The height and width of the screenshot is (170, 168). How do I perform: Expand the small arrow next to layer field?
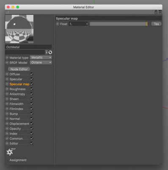point(47,52)
